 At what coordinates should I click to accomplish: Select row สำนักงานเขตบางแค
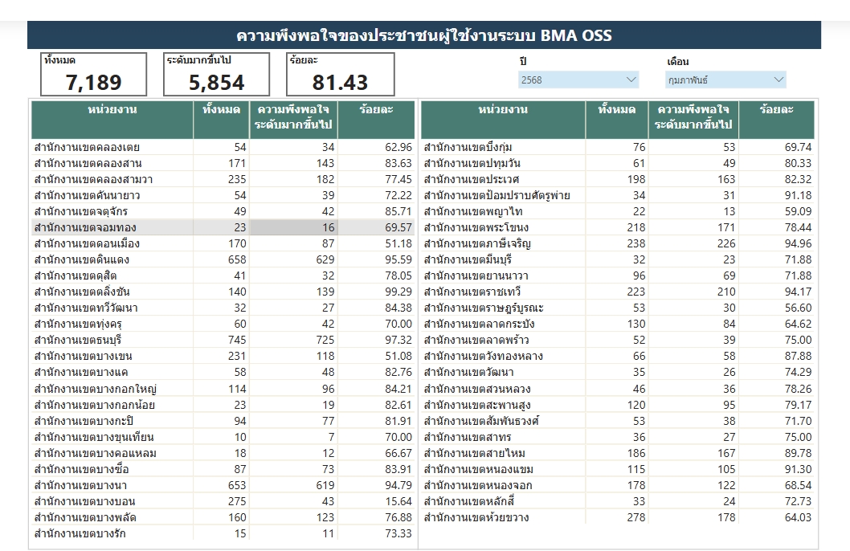tap(223, 372)
